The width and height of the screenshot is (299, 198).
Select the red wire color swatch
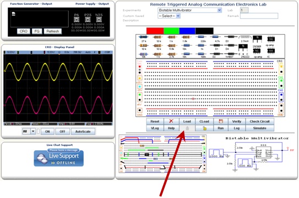[155, 31]
